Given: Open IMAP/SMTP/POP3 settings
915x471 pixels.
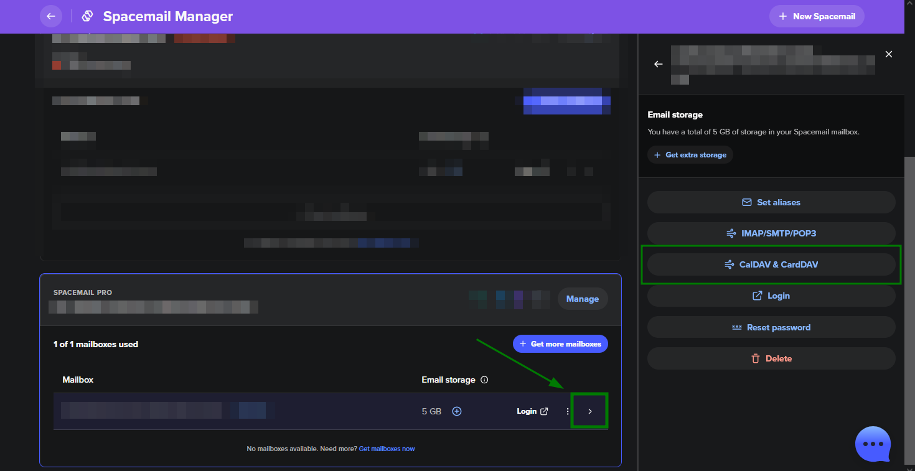Looking at the screenshot, I should [x=771, y=233].
